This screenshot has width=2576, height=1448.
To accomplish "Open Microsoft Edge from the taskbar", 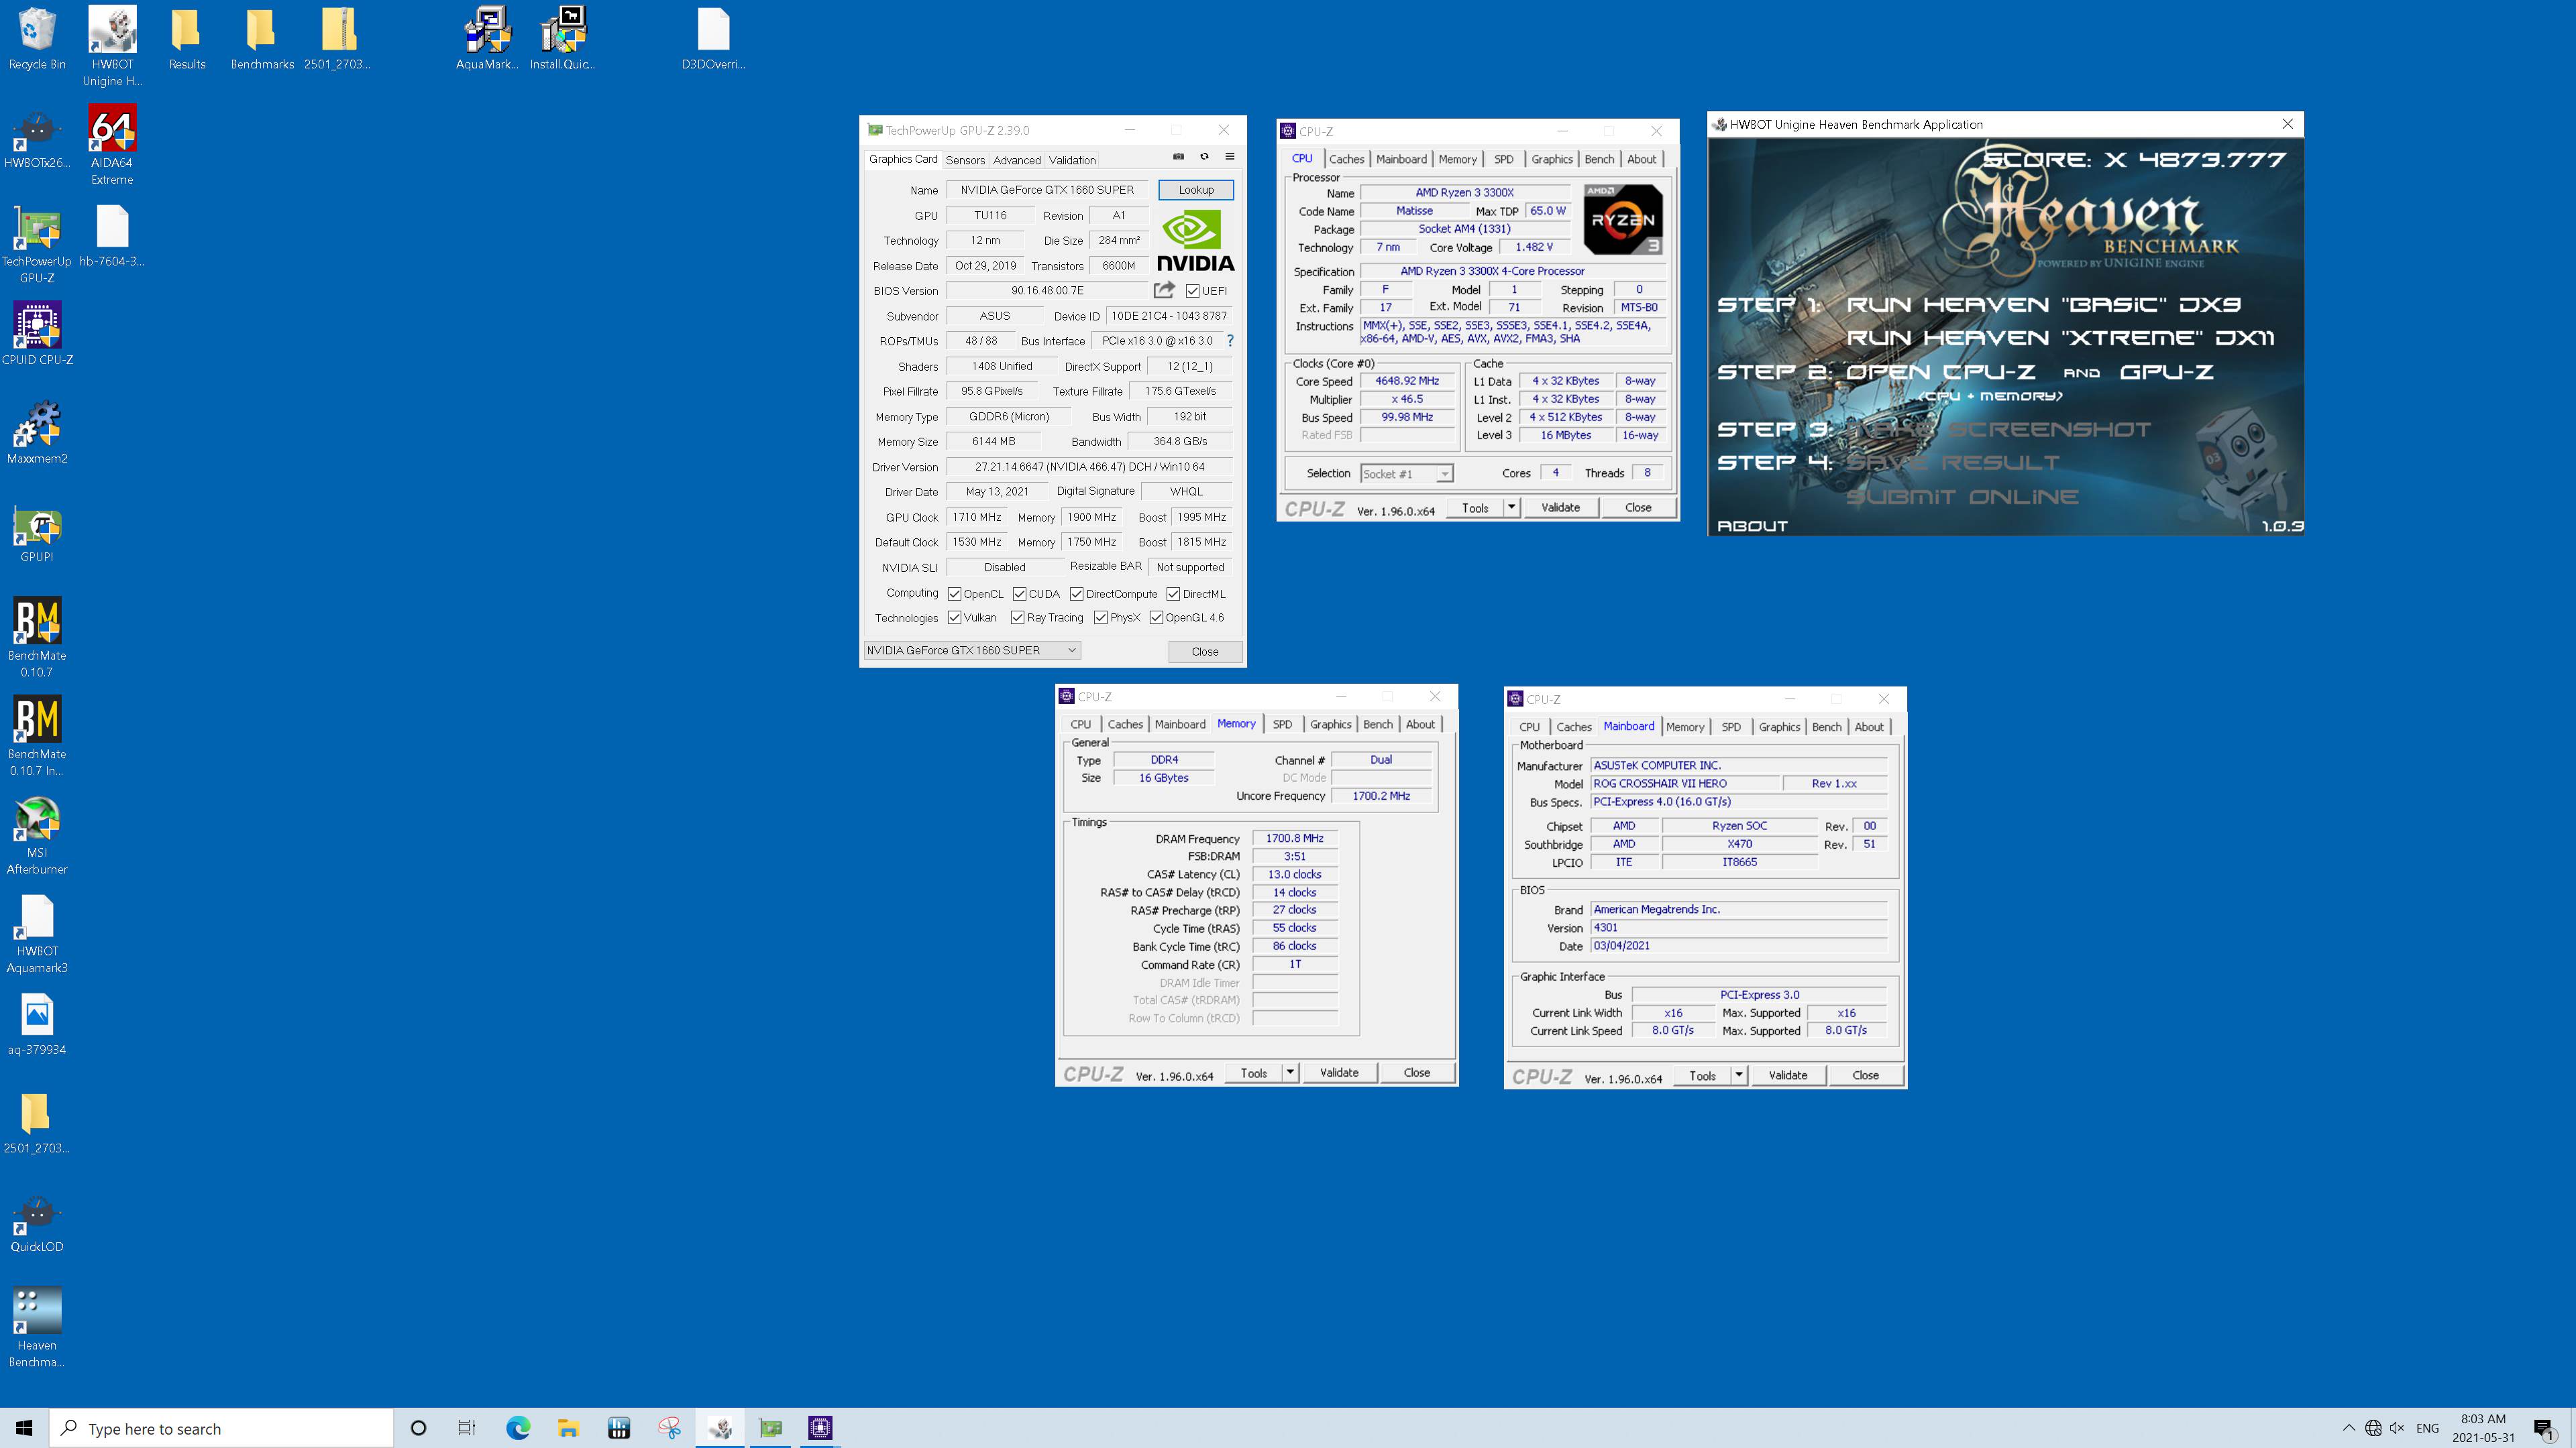I will (518, 1428).
